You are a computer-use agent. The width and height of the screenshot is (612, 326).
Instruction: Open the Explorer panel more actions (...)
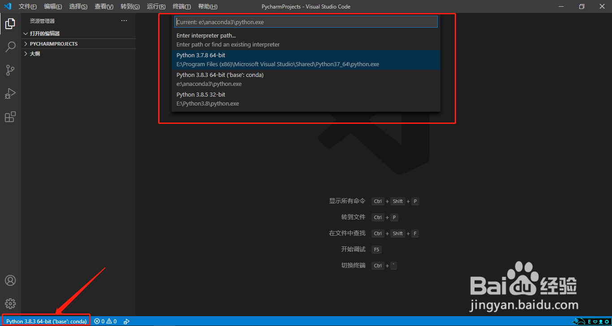124,21
